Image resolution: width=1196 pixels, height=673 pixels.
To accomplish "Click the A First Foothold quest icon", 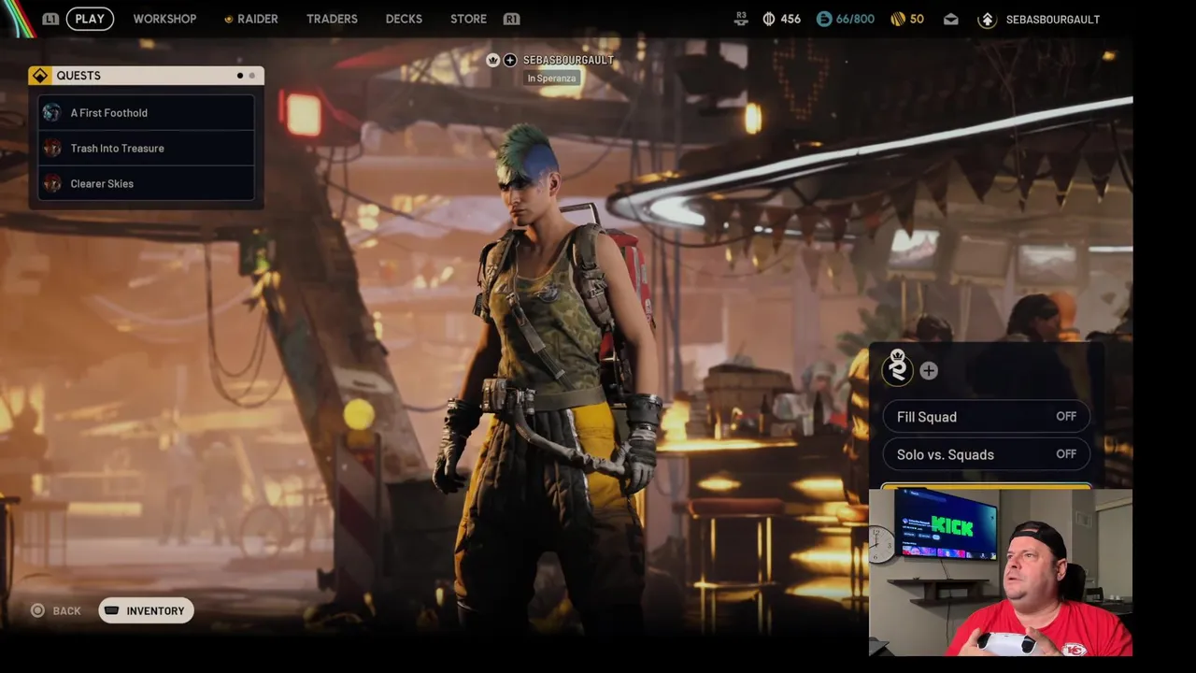I will pos(52,112).
